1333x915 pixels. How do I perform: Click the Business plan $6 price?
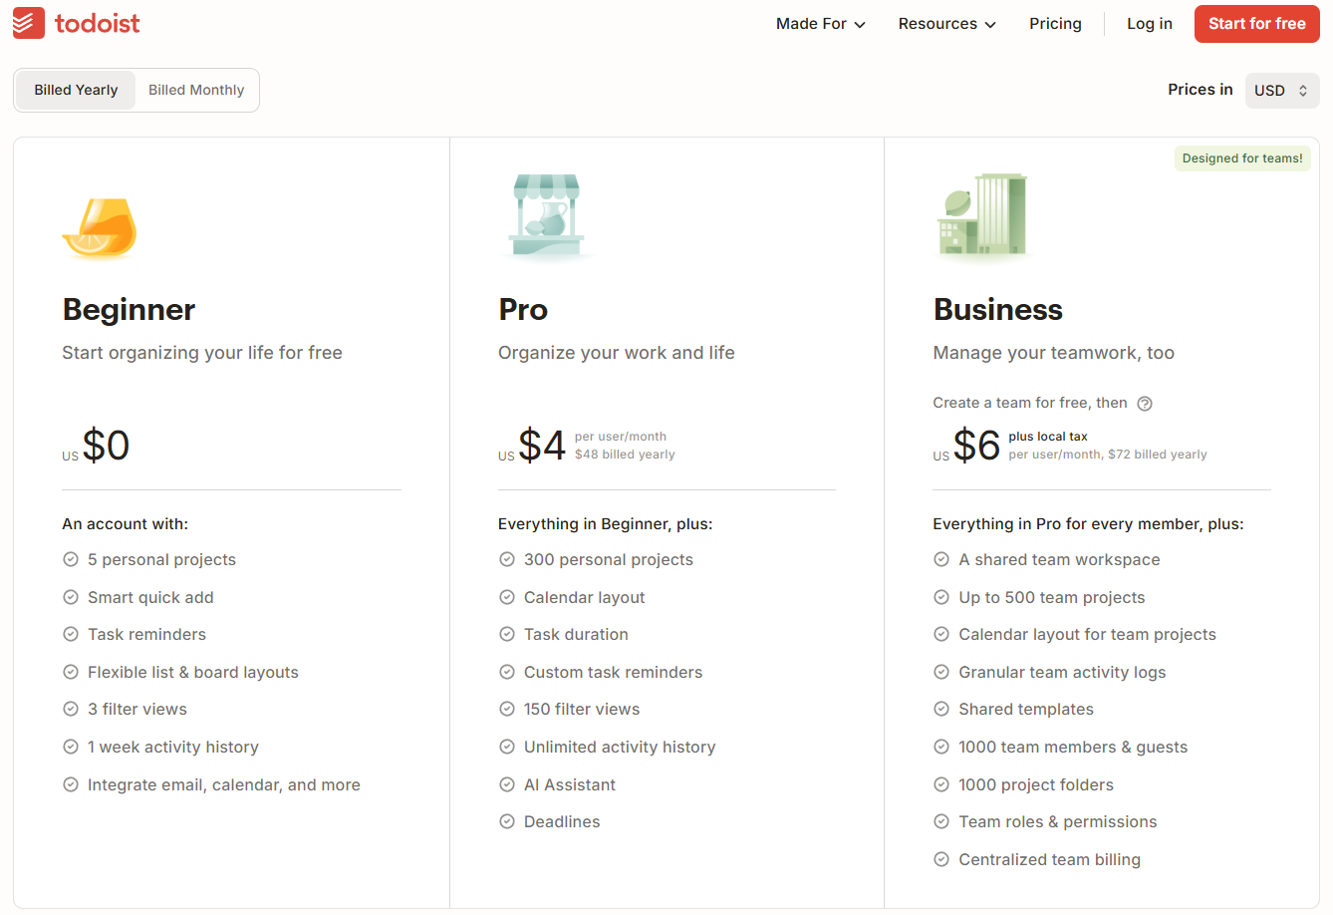tap(975, 446)
